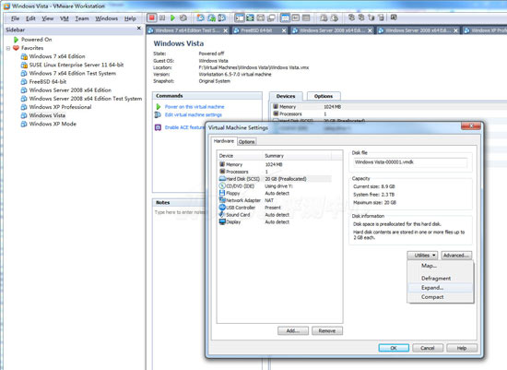
Task: Click inside the Disk file field
Action: point(409,162)
